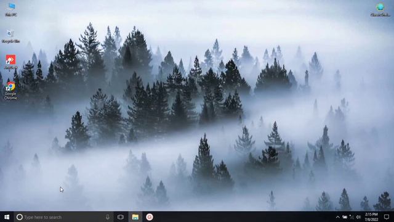Open the Windows Start menu
This screenshot has width=394, height=222.
(x=7, y=217)
